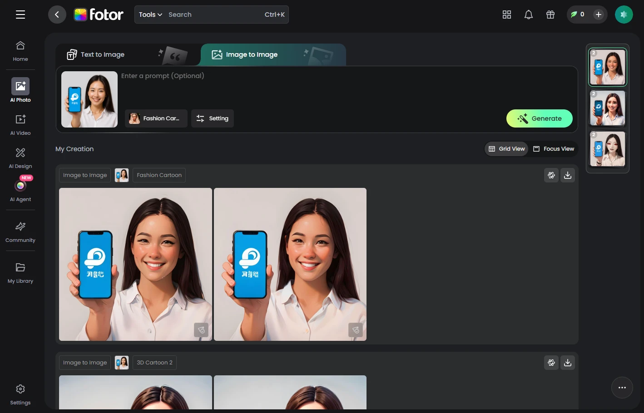Go to My Library
The image size is (644, 413).
[x=20, y=272]
